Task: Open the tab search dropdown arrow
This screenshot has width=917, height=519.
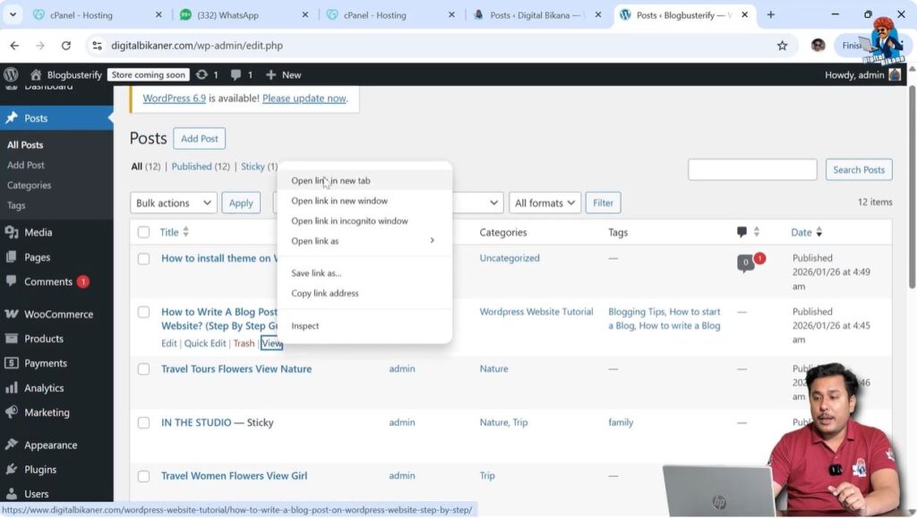Action: click(x=13, y=14)
